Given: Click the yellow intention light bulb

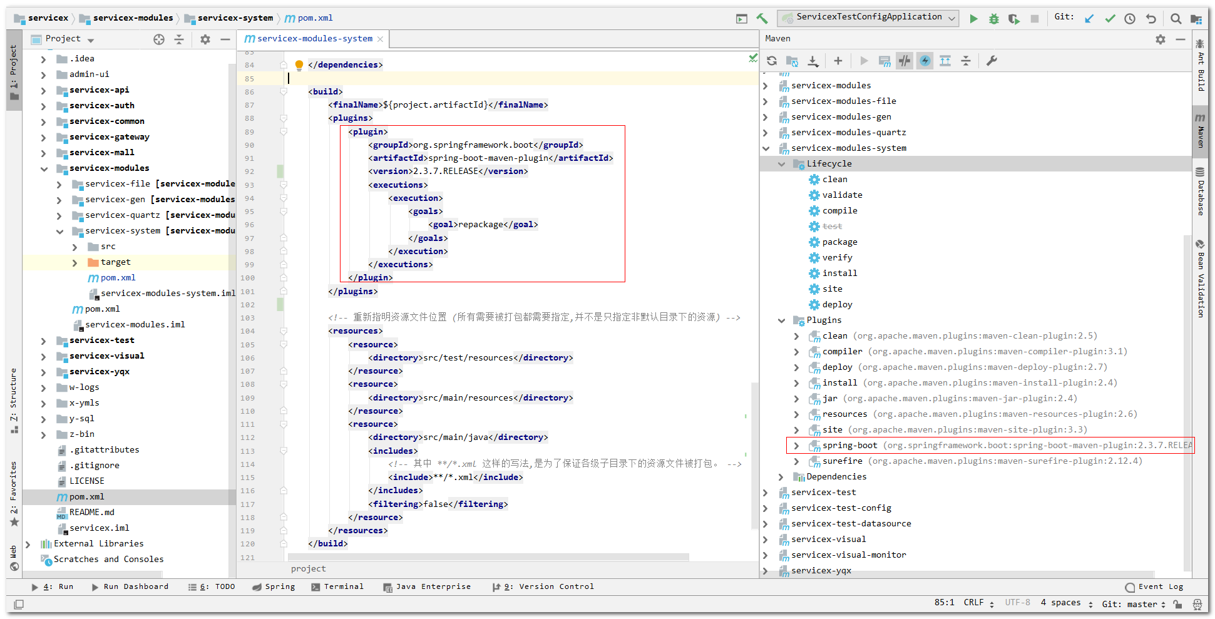Looking at the screenshot, I should (299, 65).
